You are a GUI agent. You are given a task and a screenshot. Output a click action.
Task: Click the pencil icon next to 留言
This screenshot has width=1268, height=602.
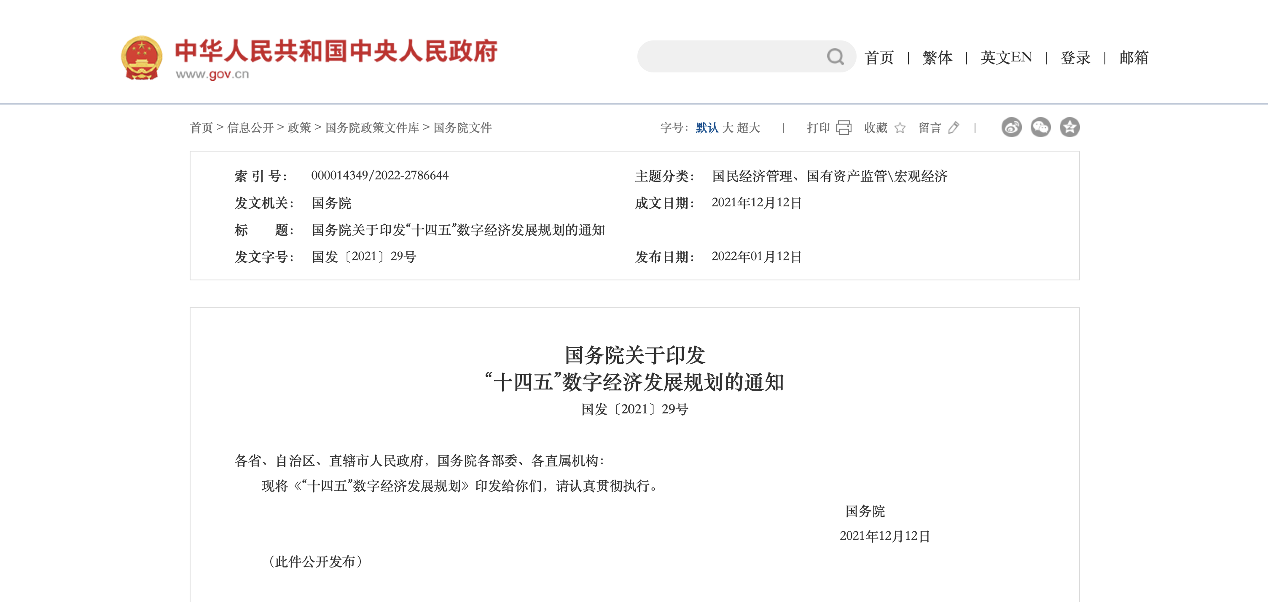(954, 128)
